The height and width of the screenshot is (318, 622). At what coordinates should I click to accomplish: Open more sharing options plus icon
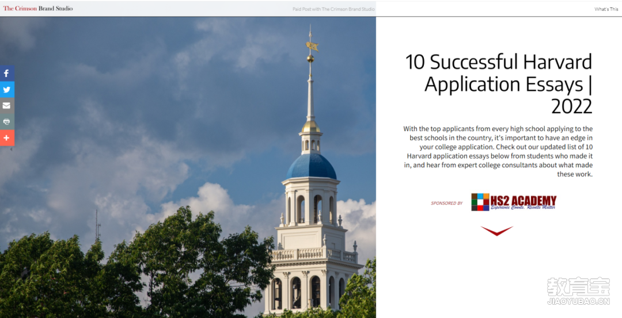7,138
